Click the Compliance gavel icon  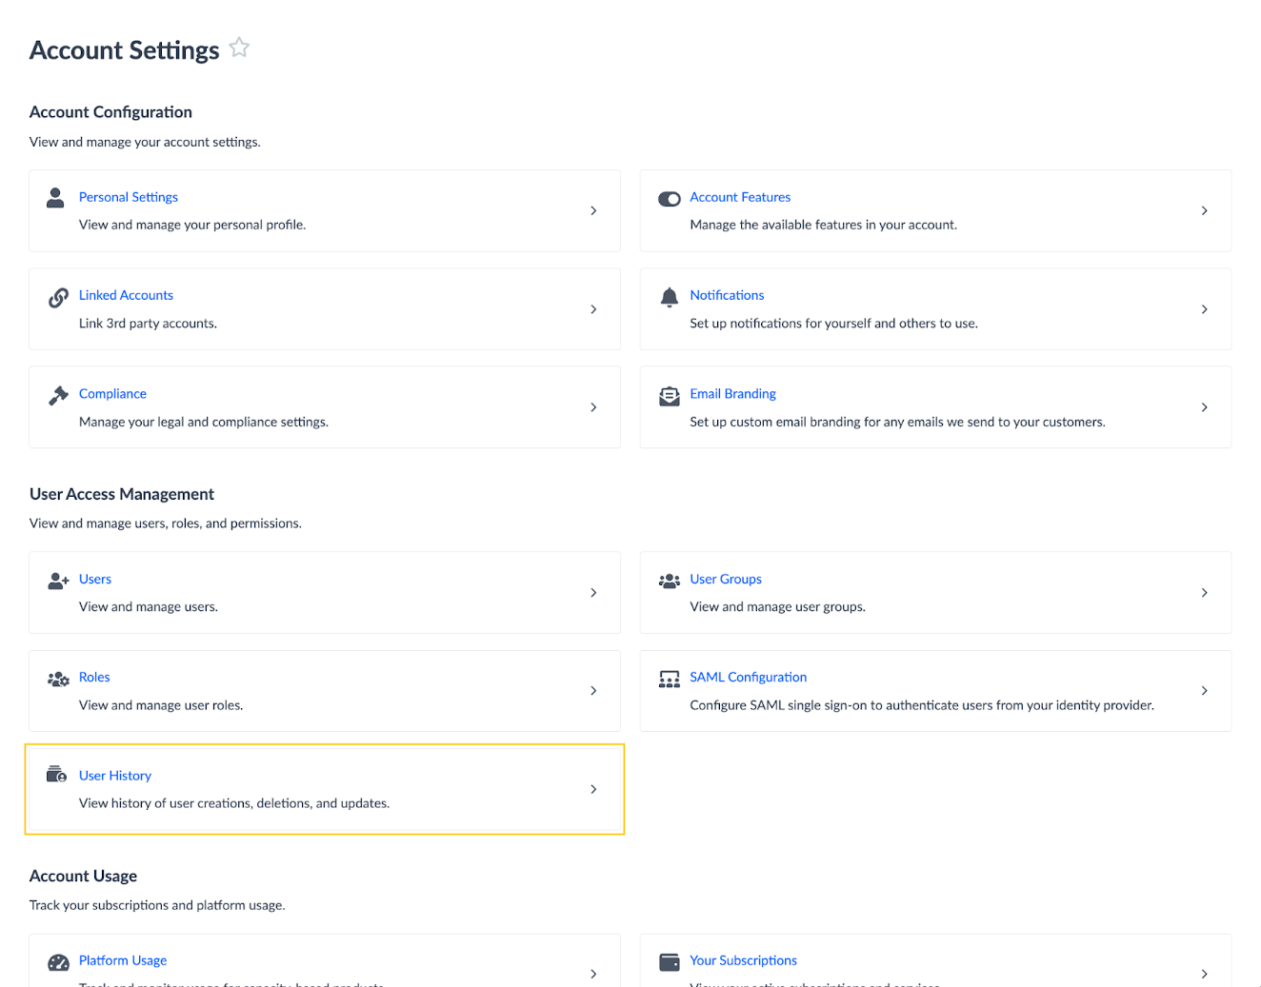58,396
